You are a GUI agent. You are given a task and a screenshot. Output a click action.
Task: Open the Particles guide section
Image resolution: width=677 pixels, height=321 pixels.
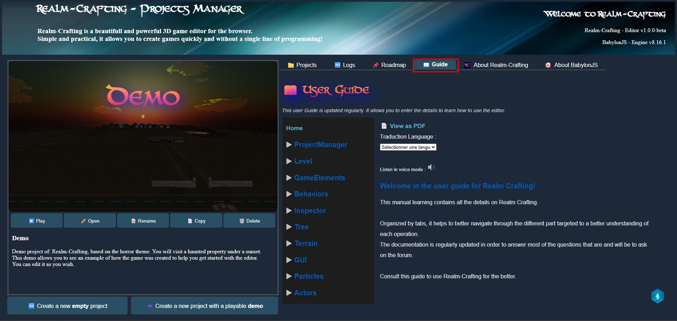(309, 276)
